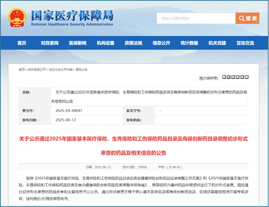Open the 互动交流 navigation tab
Image resolution: width=269 pixels, height=207 pixels.
pos(245,43)
